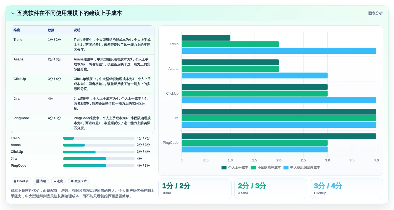The image size is (394, 210).
Task: Click the Trello description text in table
Action: (112, 45)
